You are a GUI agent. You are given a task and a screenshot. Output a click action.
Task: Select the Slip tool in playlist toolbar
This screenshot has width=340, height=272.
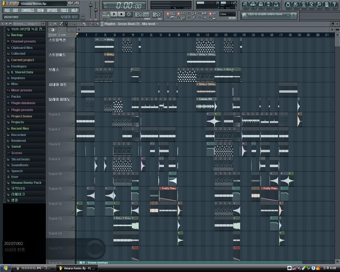(x=79, y=24)
